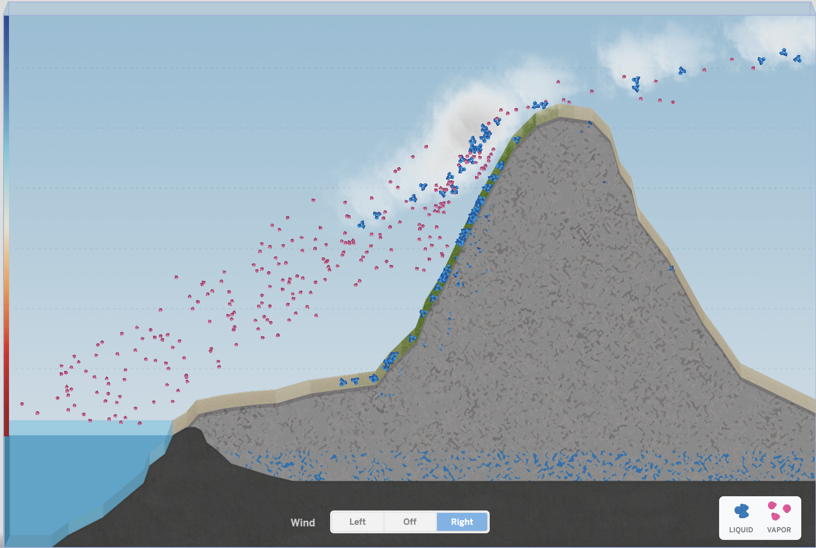Image resolution: width=816 pixels, height=548 pixels.
Task: Click the liquid droplet cluster at mountain summit
Action: tap(540, 104)
